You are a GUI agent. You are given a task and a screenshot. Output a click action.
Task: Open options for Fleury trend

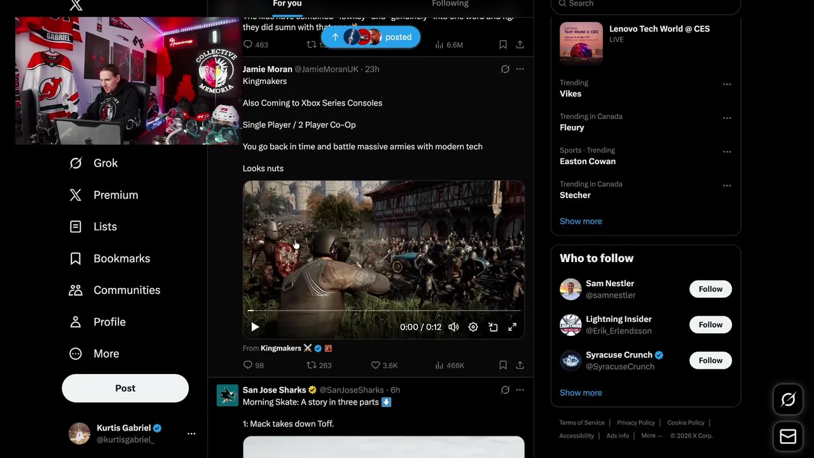coord(727,118)
